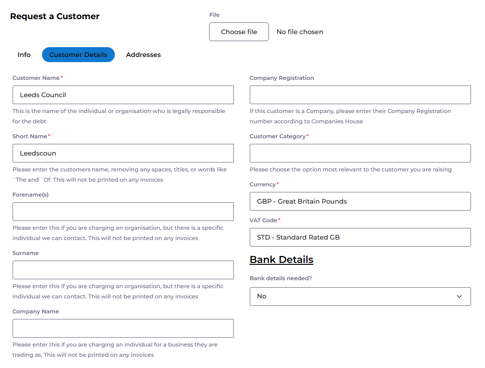The image size is (485, 368).
Task: Click the 'Forename(s)' label
Action: tap(30, 195)
